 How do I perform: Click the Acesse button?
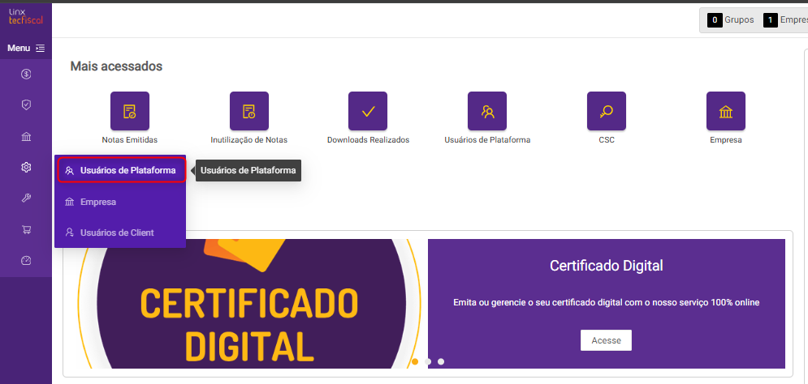606,340
